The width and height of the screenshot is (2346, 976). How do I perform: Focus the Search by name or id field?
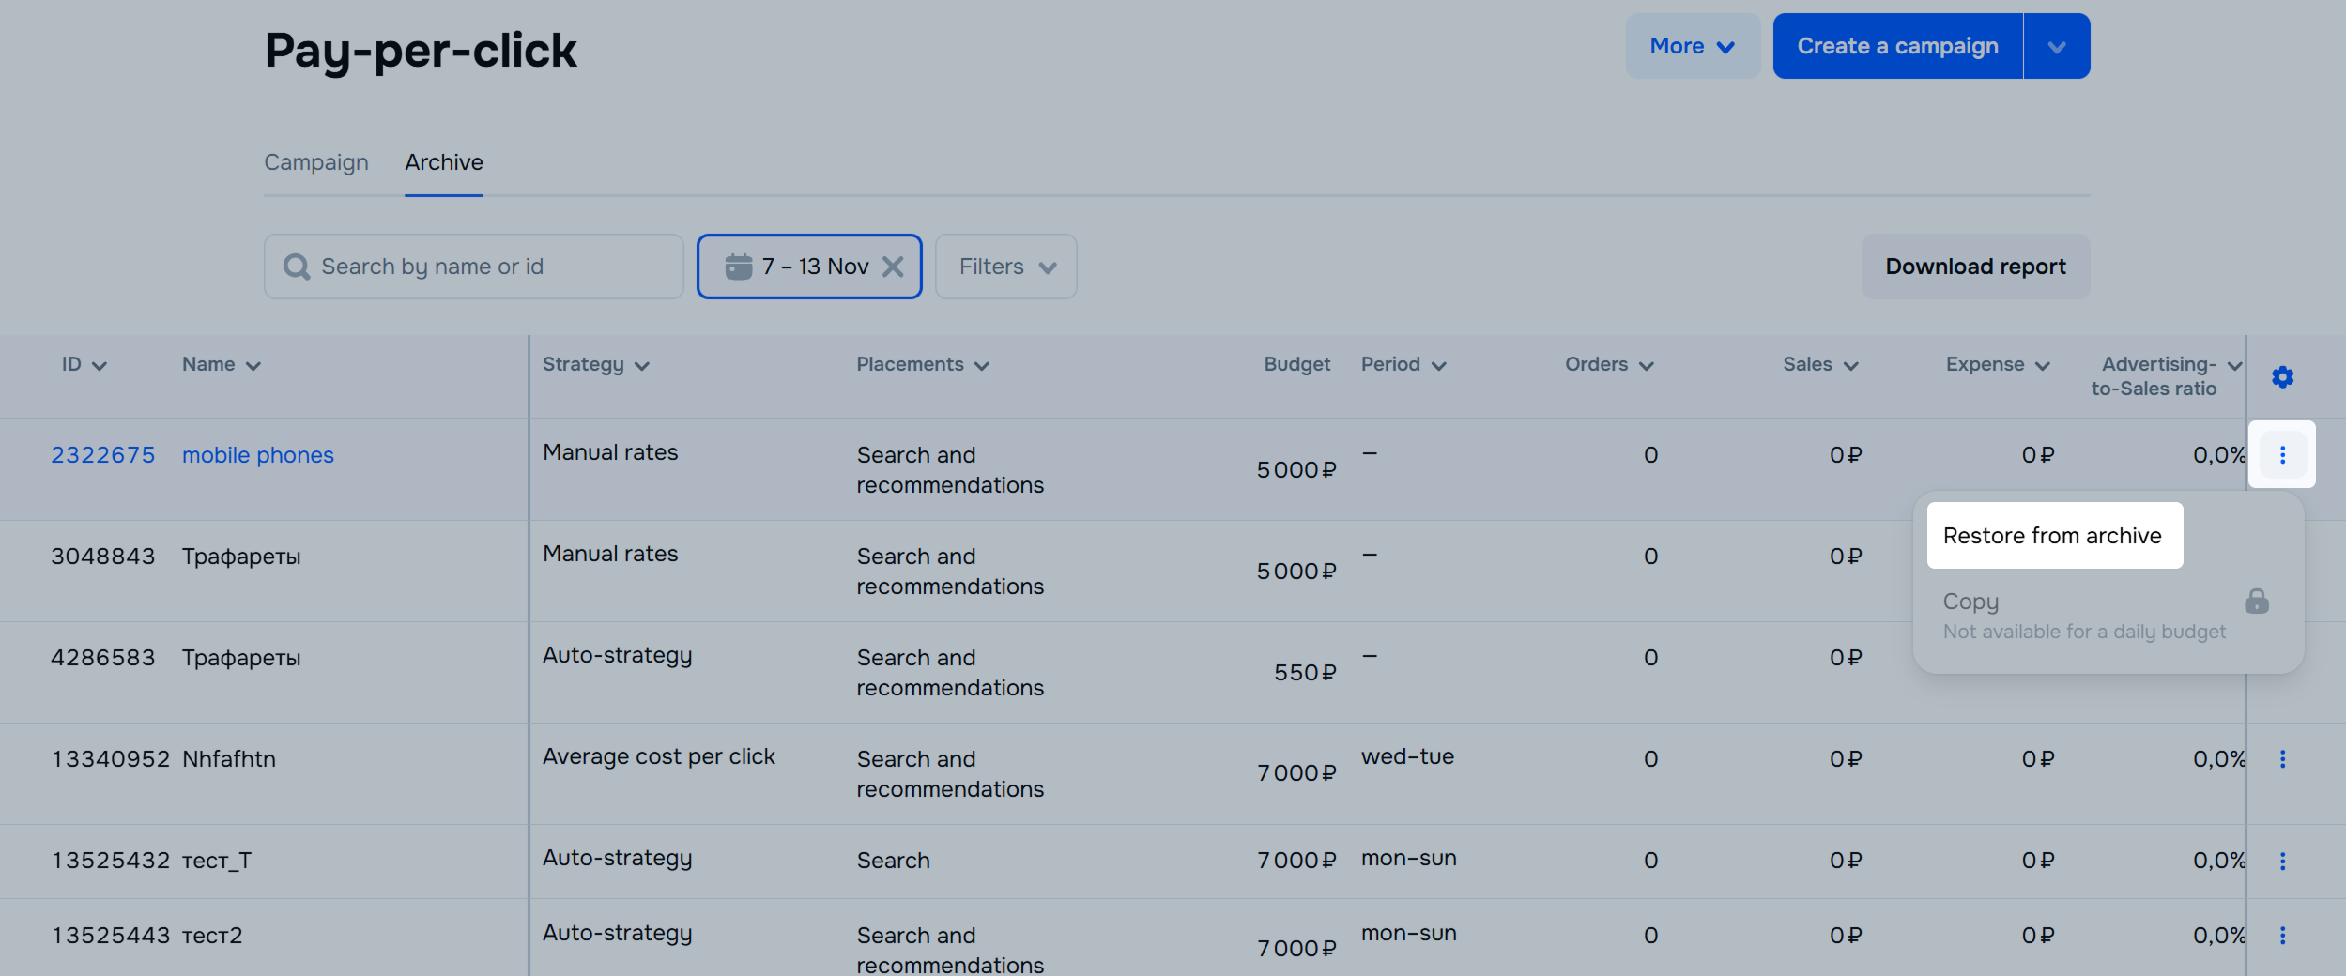click(x=488, y=267)
